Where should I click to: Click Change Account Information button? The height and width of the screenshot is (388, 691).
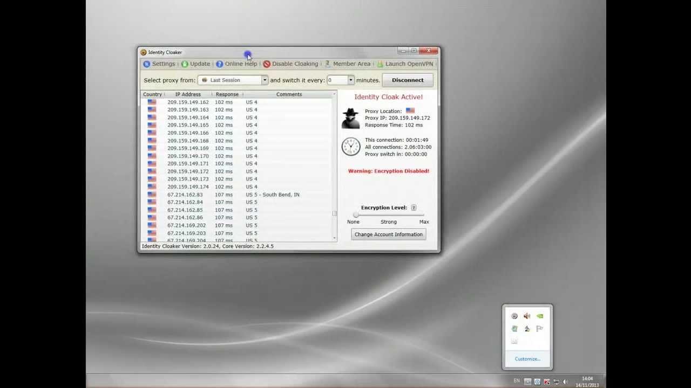(388, 234)
